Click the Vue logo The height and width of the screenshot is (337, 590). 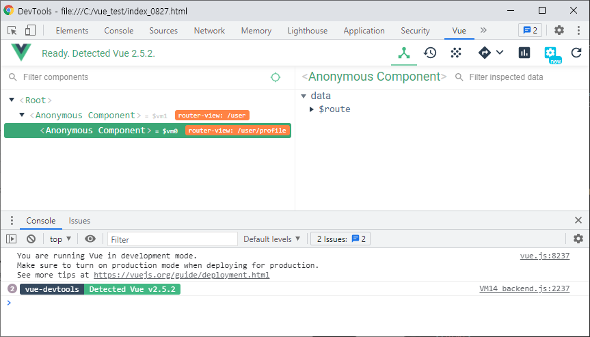coord(21,52)
